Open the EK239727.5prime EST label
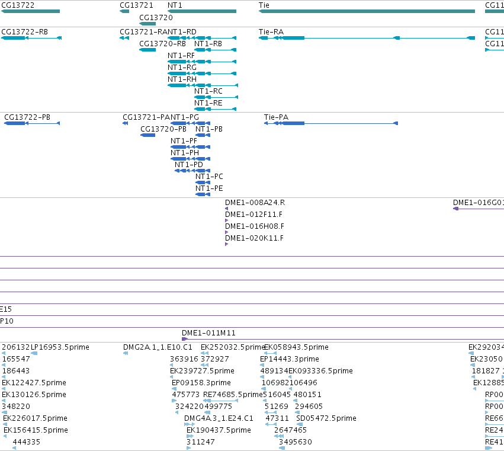The image size is (504, 451). point(202,371)
